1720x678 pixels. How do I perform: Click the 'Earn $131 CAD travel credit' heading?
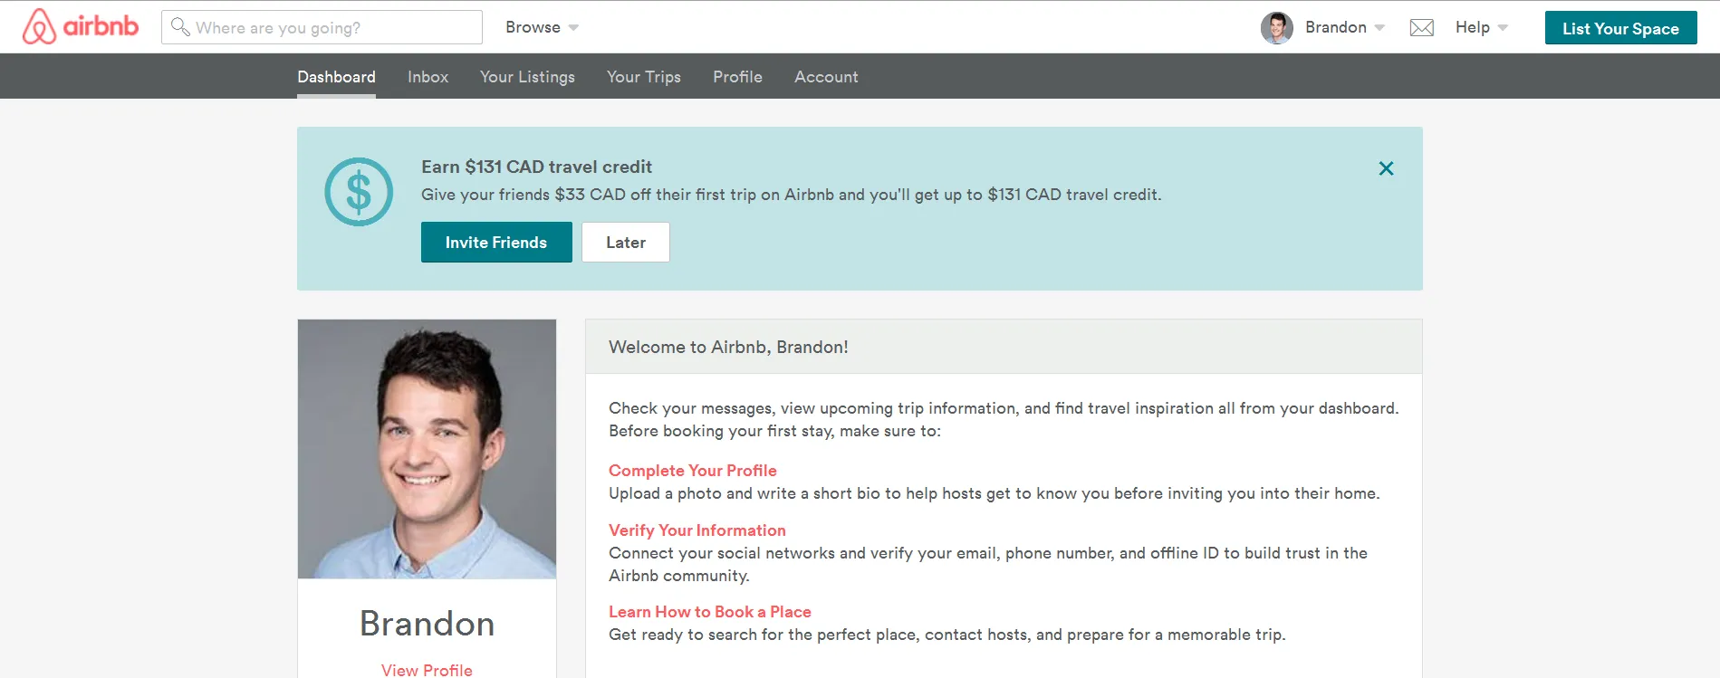pos(536,167)
